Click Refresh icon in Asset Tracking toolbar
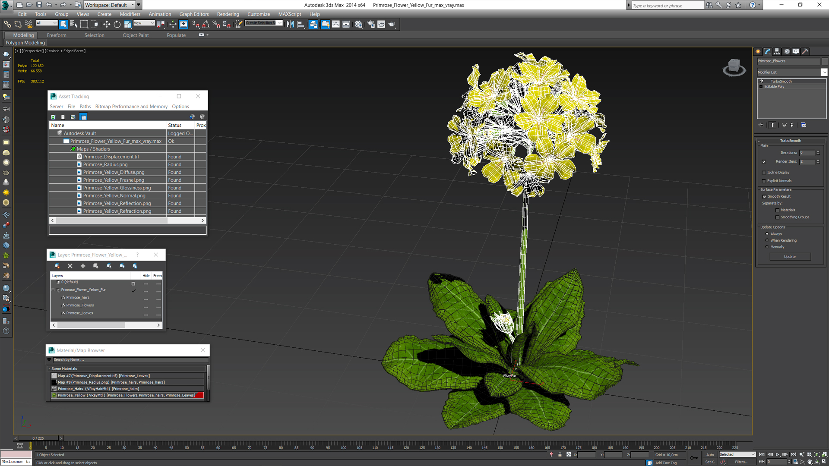Viewport: 829px width, 466px height. 53,117
